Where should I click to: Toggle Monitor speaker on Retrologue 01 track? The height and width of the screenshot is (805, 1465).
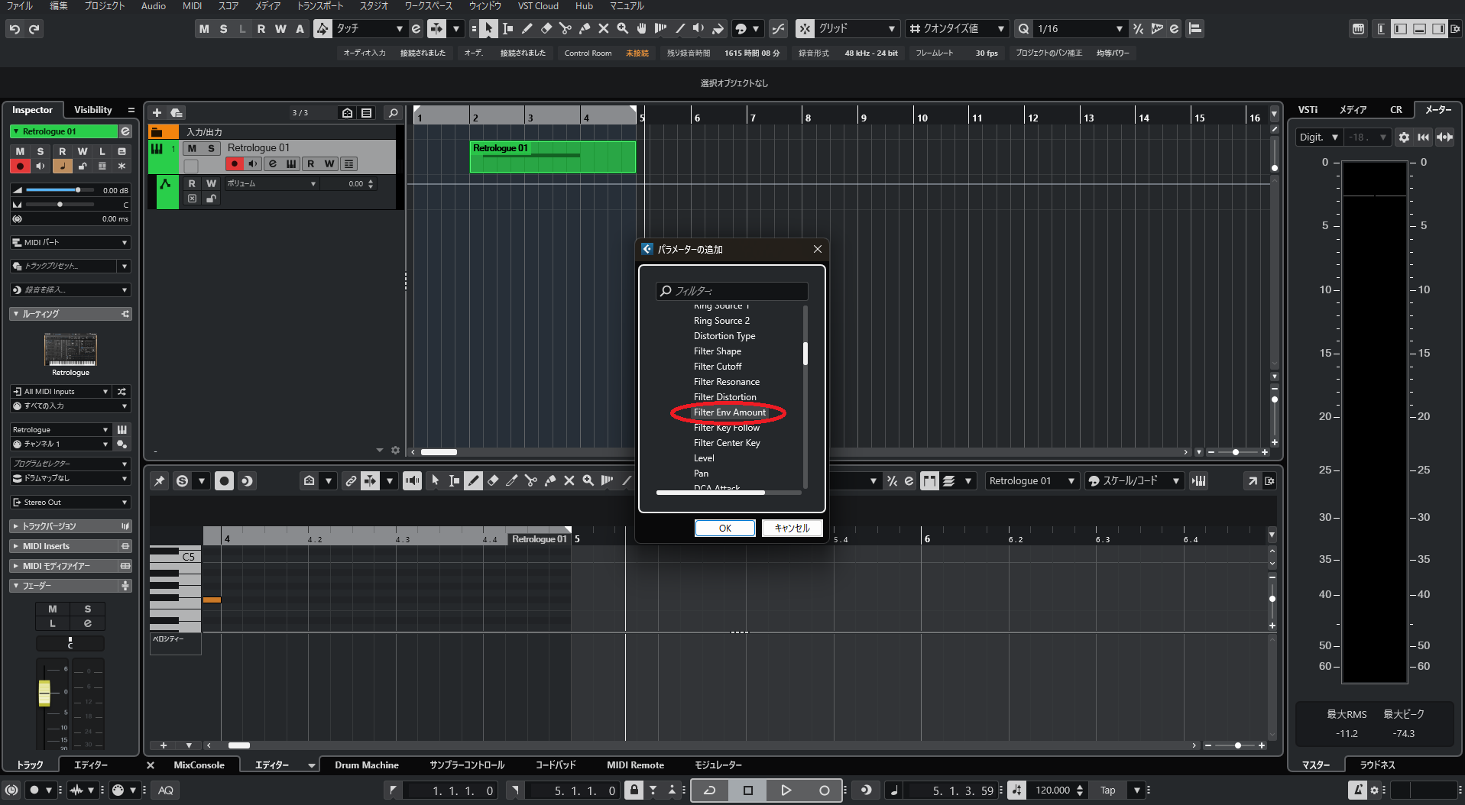pos(253,164)
